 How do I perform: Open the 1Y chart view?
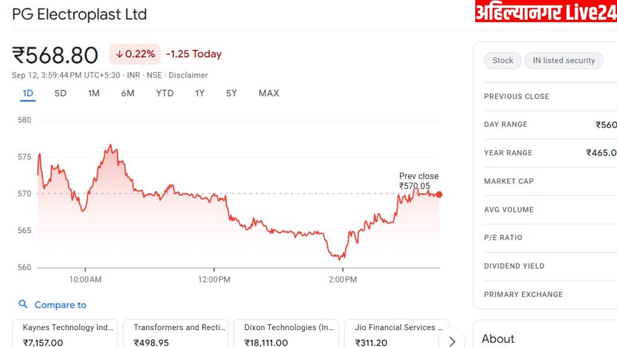coord(199,93)
